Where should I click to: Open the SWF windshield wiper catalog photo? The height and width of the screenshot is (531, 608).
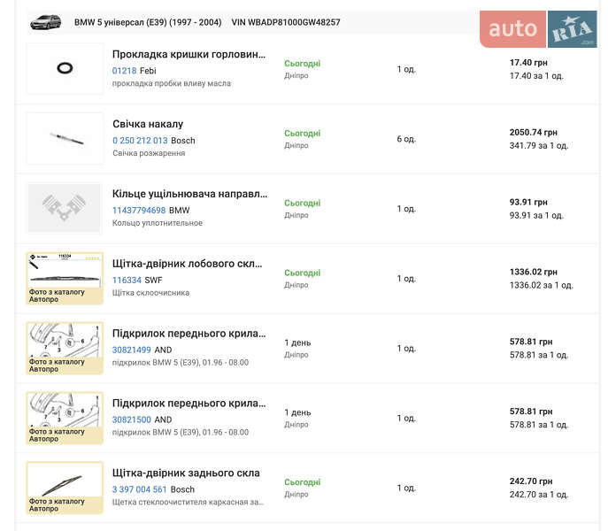pyautogui.click(x=65, y=278)
